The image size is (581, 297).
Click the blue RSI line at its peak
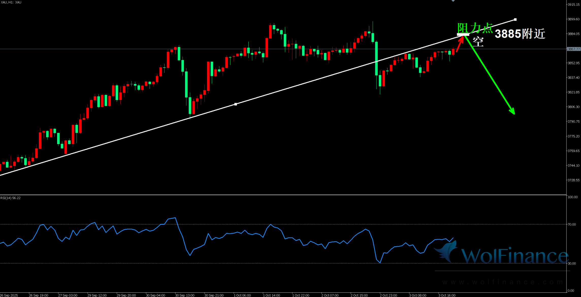coord(175,218)
